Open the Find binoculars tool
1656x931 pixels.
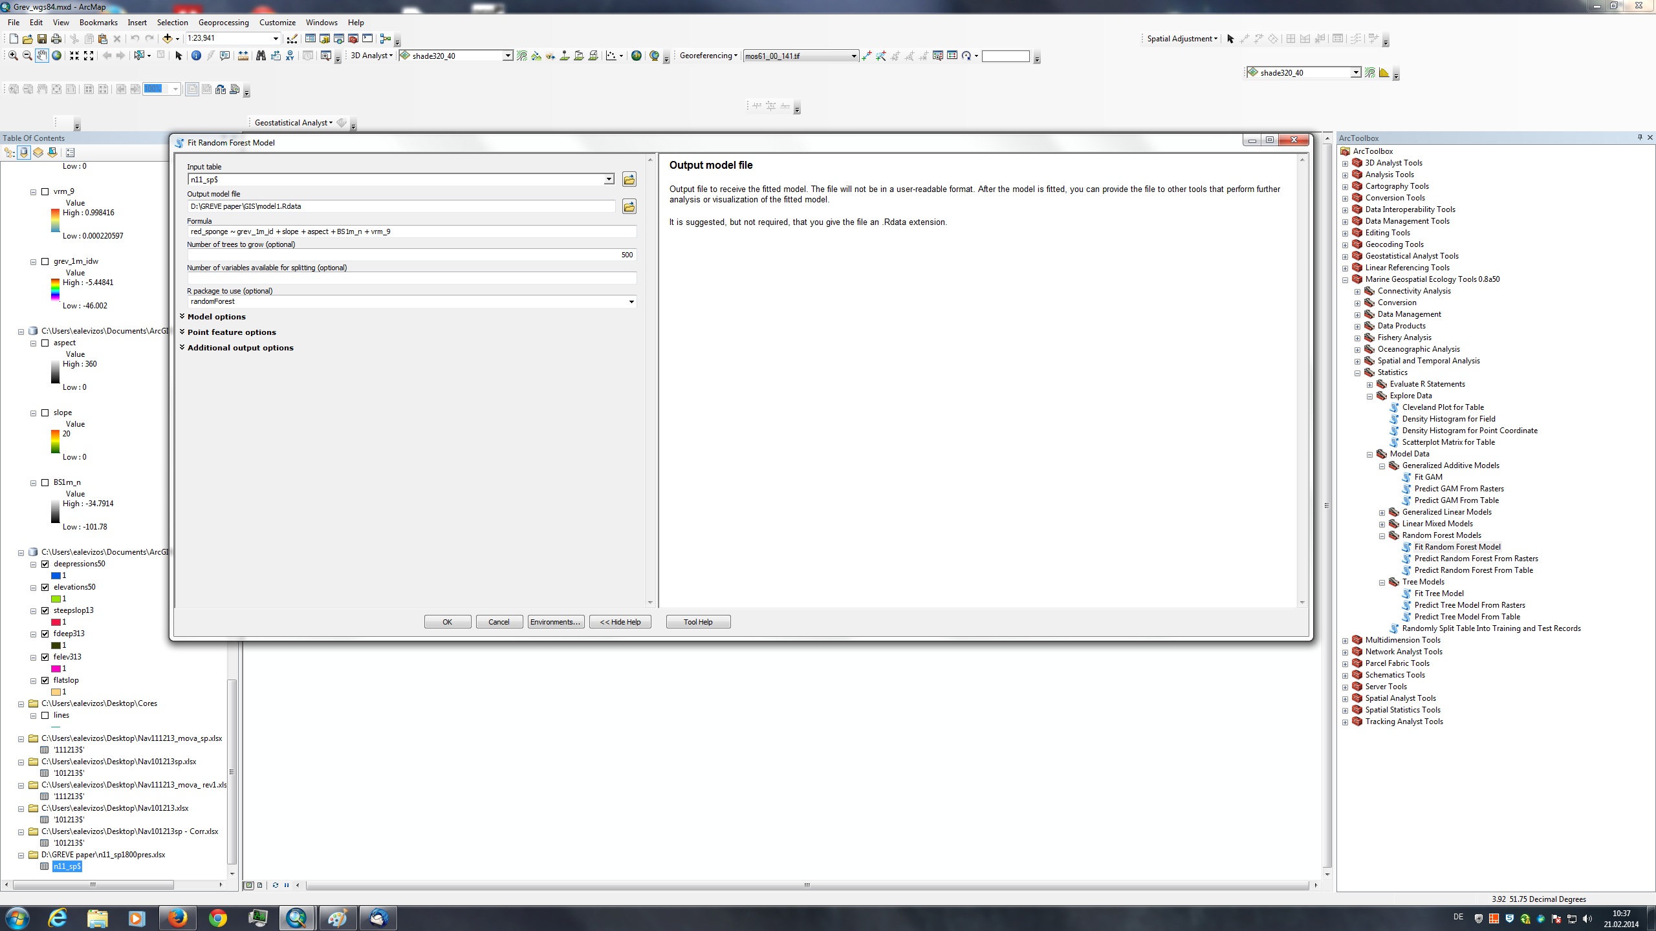261,56
